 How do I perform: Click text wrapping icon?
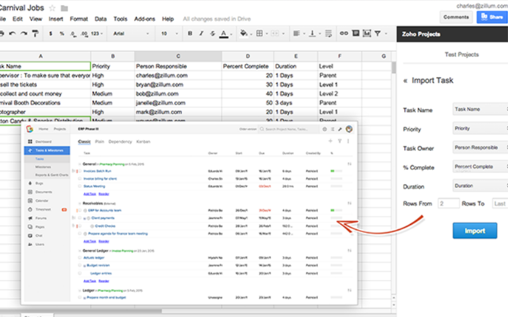(x=328, y=34)
